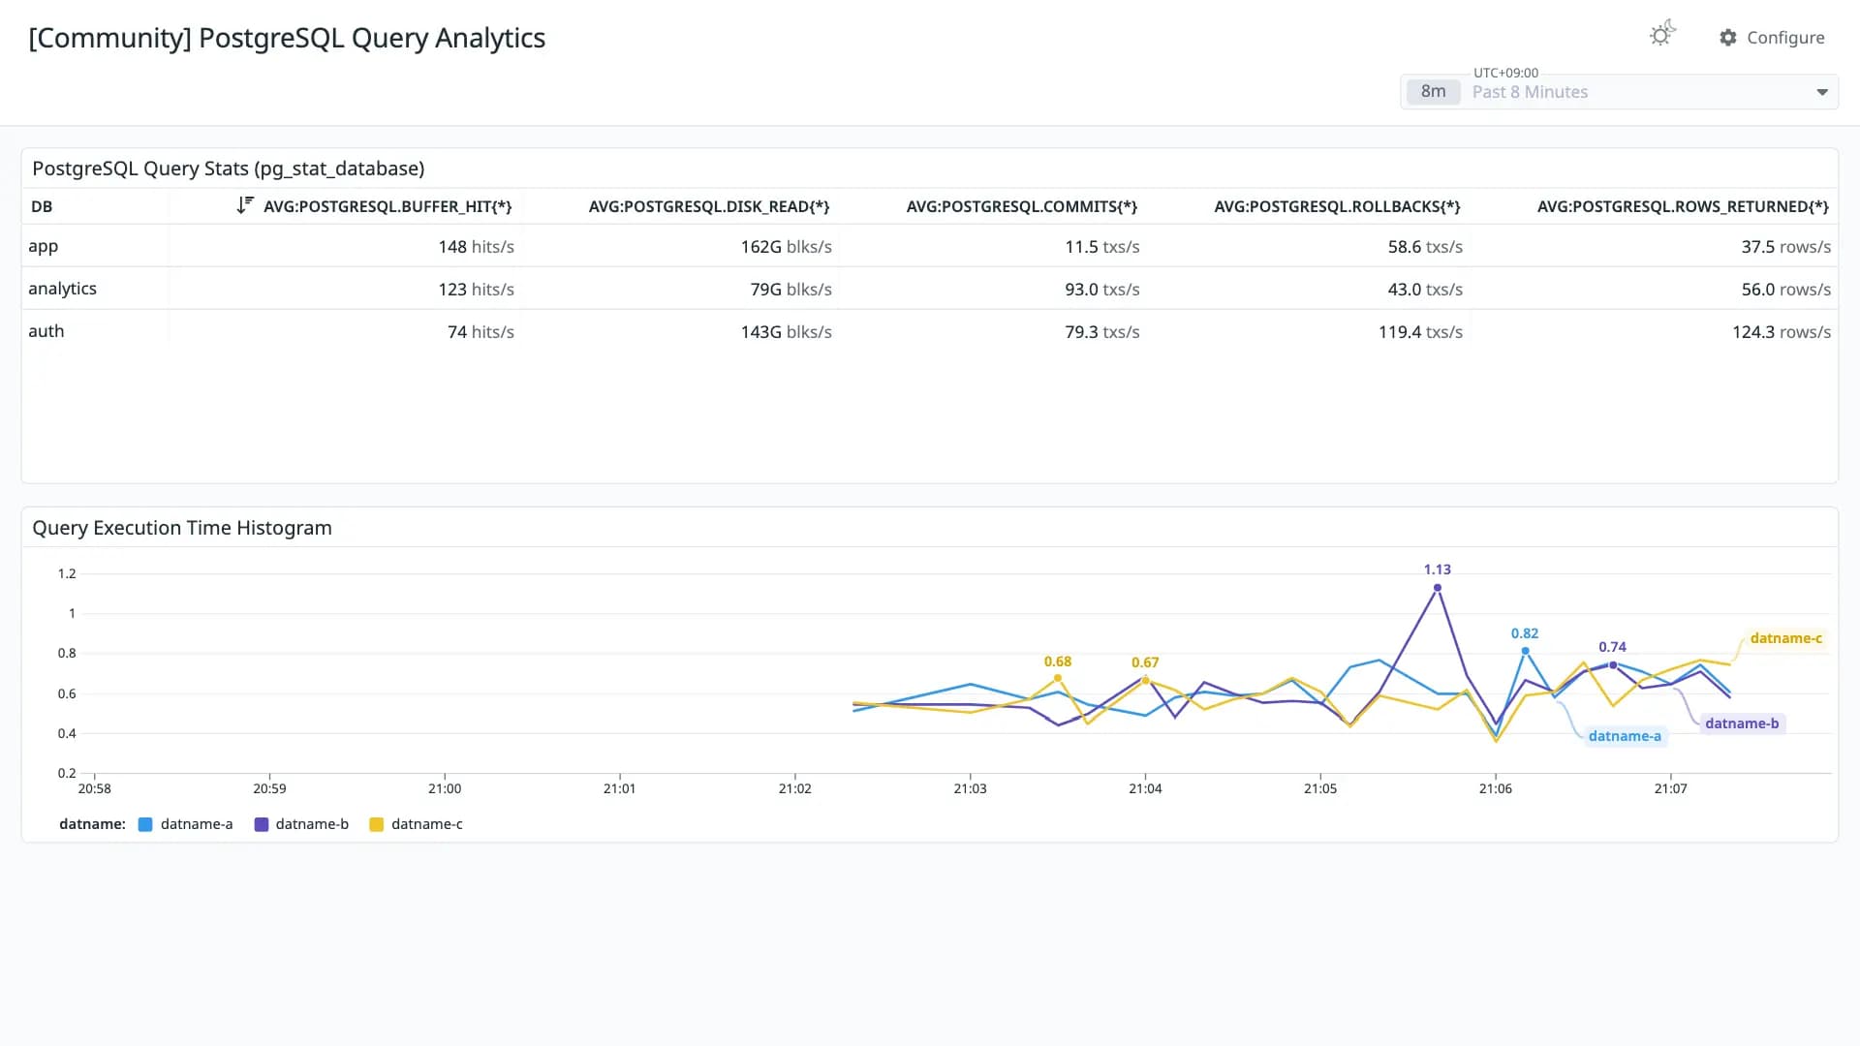
Task: Sort by AVG:POSTGRESQL.ROWS_RETURNED column header
Action: coord(1683,206)
